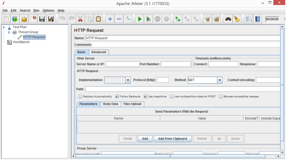Collapse all with the minus icon
Image resolution: width=286 pixels, height=160 pixels.
point(119,19)
